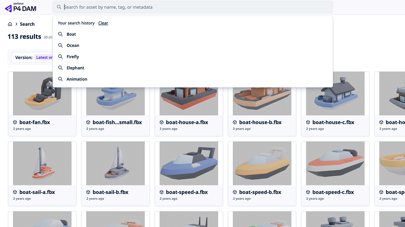The width and height of the screenshot is (405, 227).
Task: Click the search icon beside Animation history
Action: click(60, 79)
